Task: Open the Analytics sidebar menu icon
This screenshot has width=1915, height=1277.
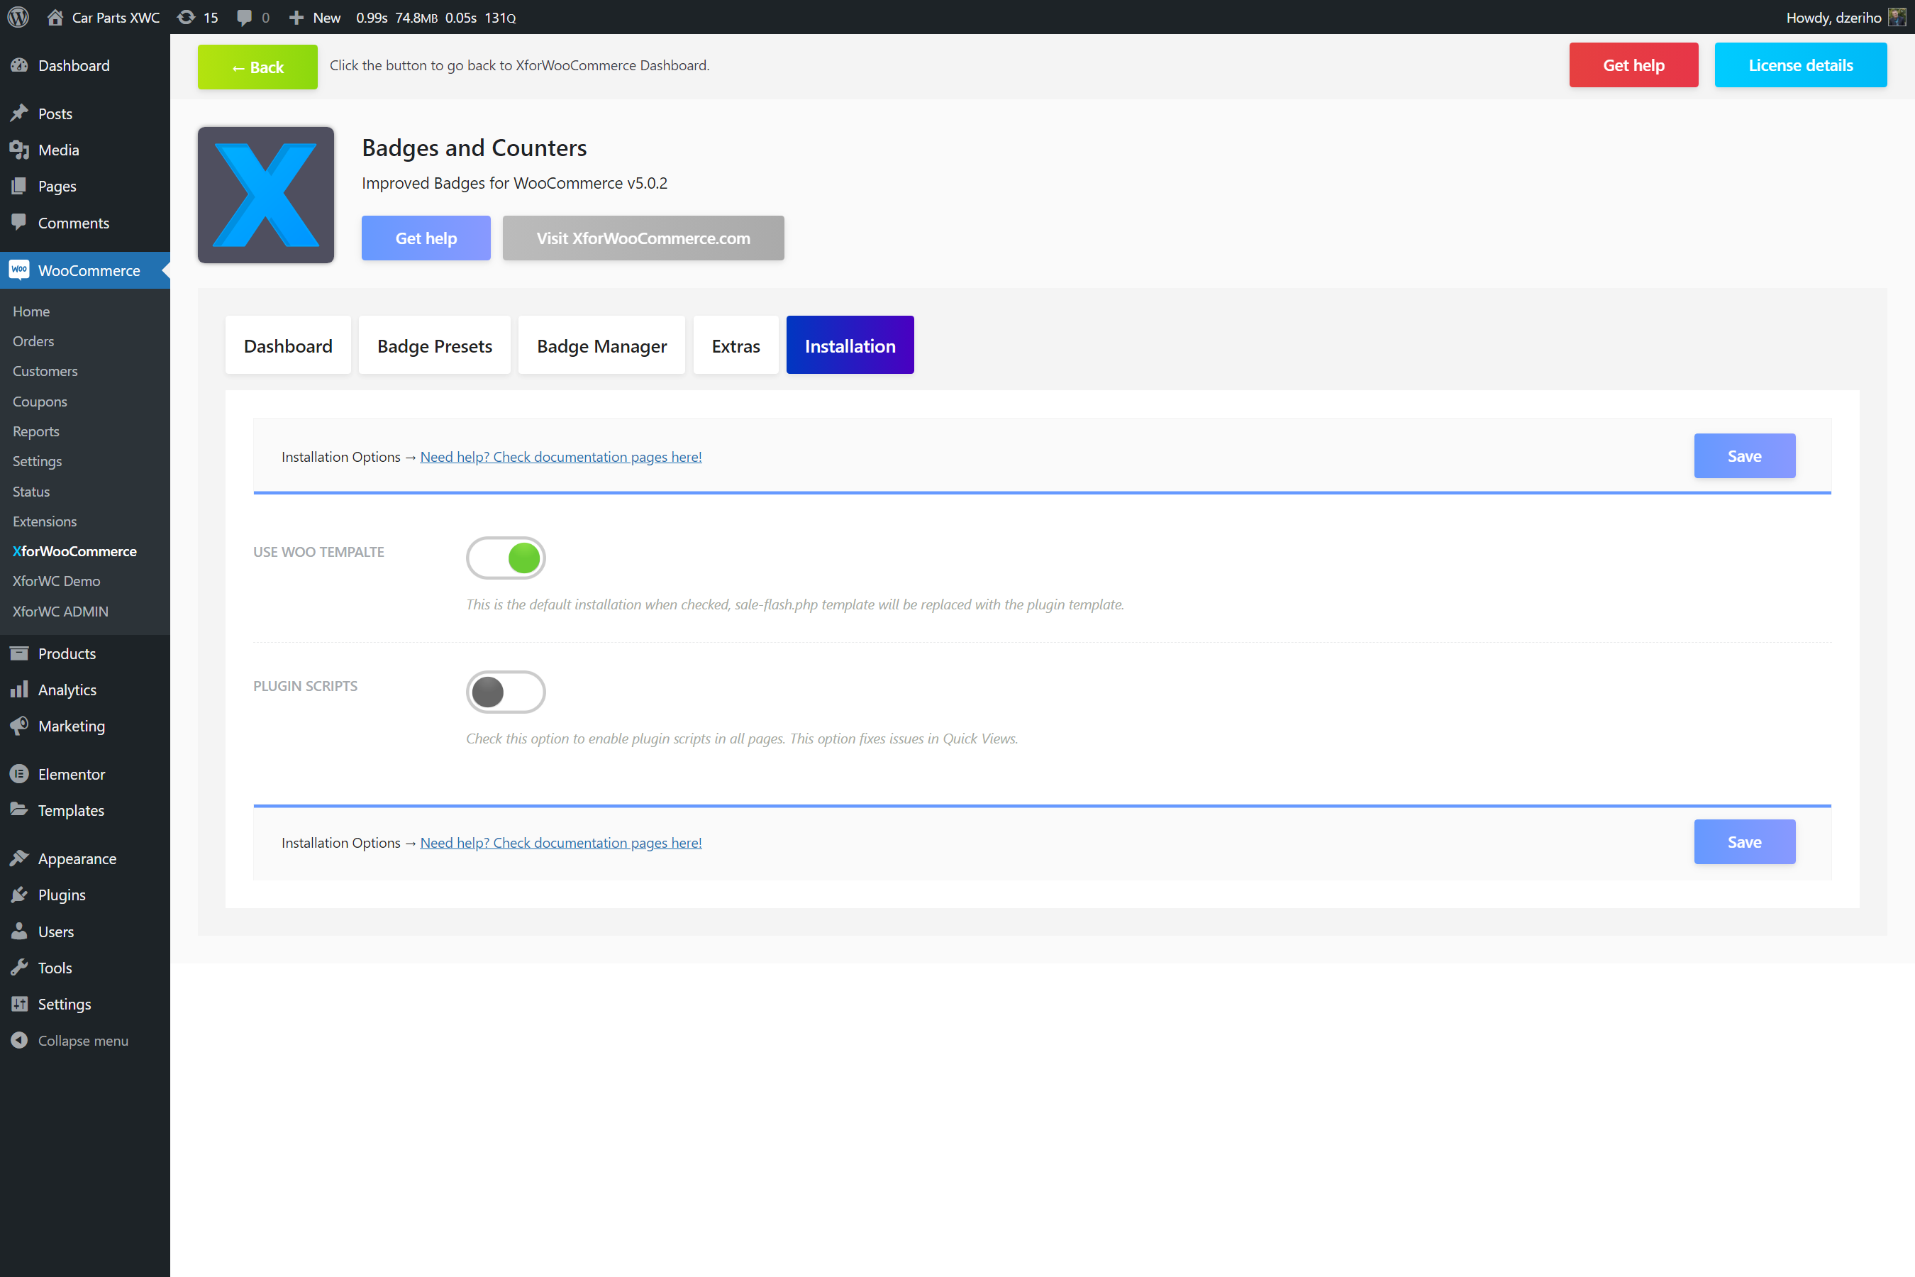Action: pyautogui.click(x=20, y=689)
